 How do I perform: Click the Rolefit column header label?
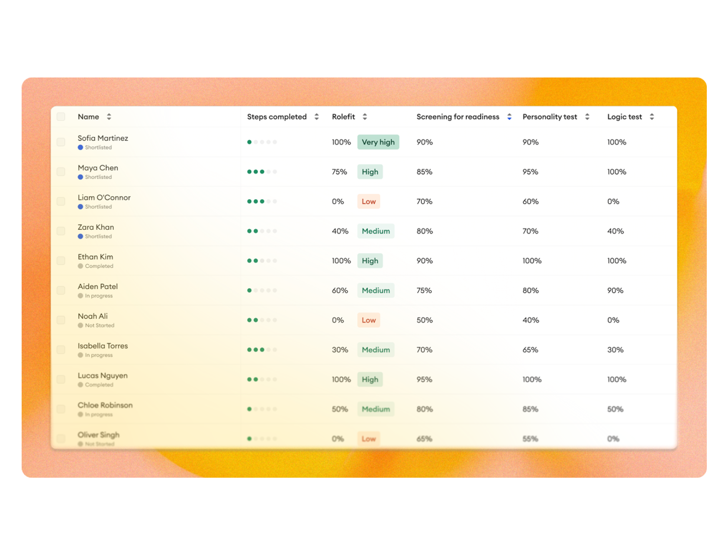343,117
